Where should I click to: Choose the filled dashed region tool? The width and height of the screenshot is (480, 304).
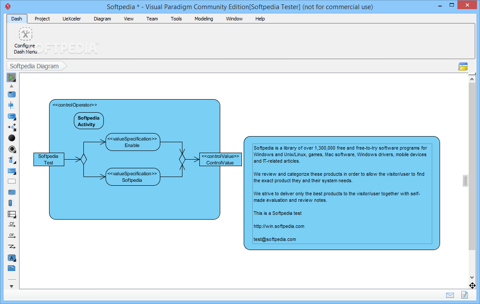point(12,192)
